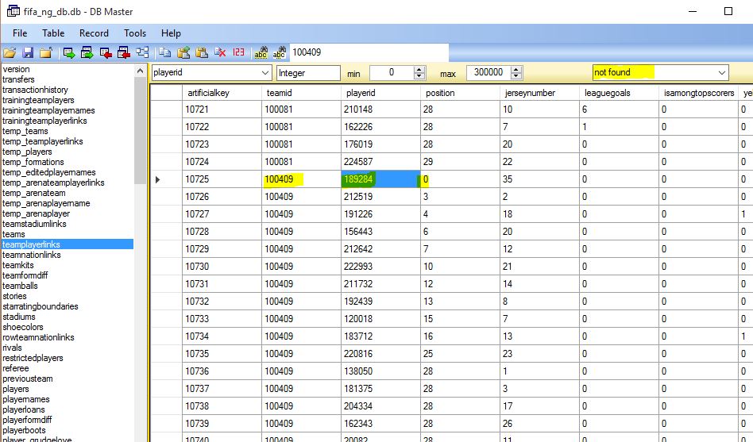Click the tree hierarchy icon in toolbar
Viewport: 753px width, 442px height.
142,53
